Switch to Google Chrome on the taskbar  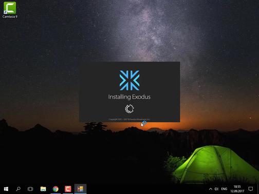(55, 189)
